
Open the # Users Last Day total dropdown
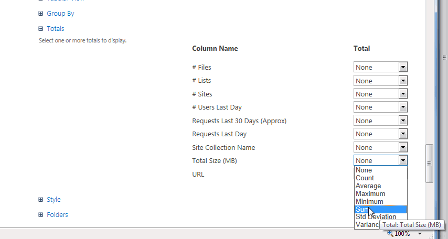click(403, 107)
